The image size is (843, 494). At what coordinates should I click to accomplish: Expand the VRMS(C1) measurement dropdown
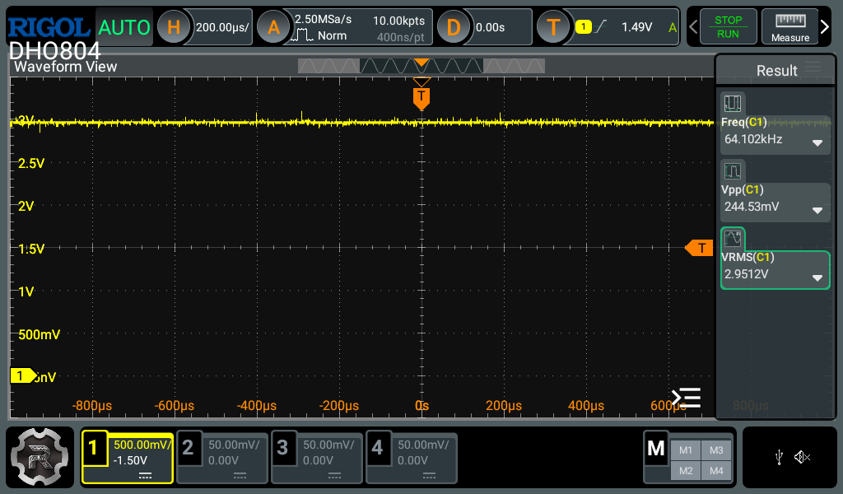point(817,277)
